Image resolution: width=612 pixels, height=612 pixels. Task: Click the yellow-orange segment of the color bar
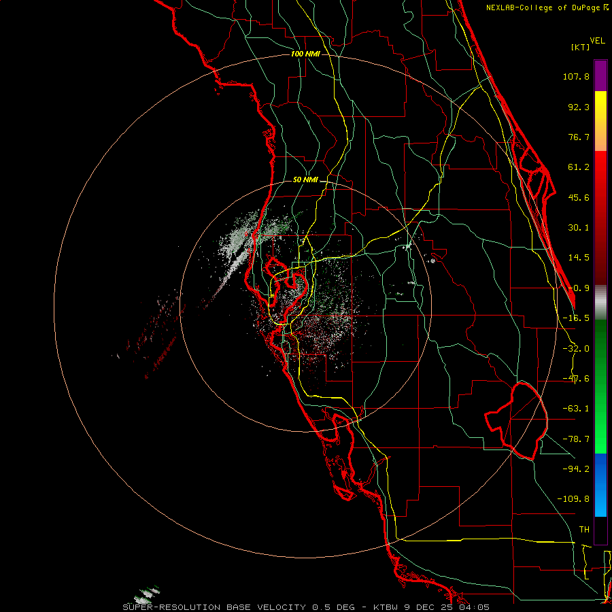tap(600, 121)
